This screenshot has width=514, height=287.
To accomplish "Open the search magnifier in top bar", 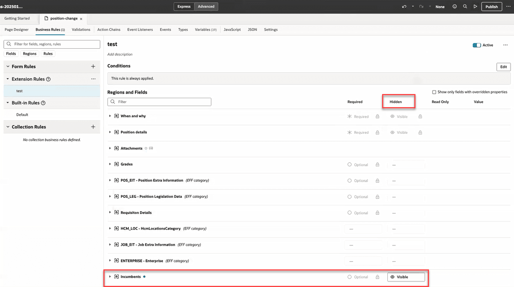I will coord(465,6).
